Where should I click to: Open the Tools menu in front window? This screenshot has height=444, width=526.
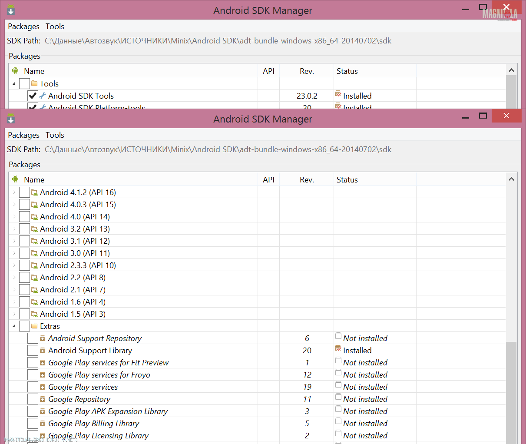[55, 135]
